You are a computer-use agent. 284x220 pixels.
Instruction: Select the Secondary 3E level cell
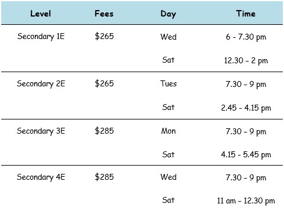41,131
